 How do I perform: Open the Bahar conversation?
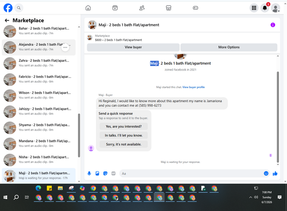click(x=38, y=31)
